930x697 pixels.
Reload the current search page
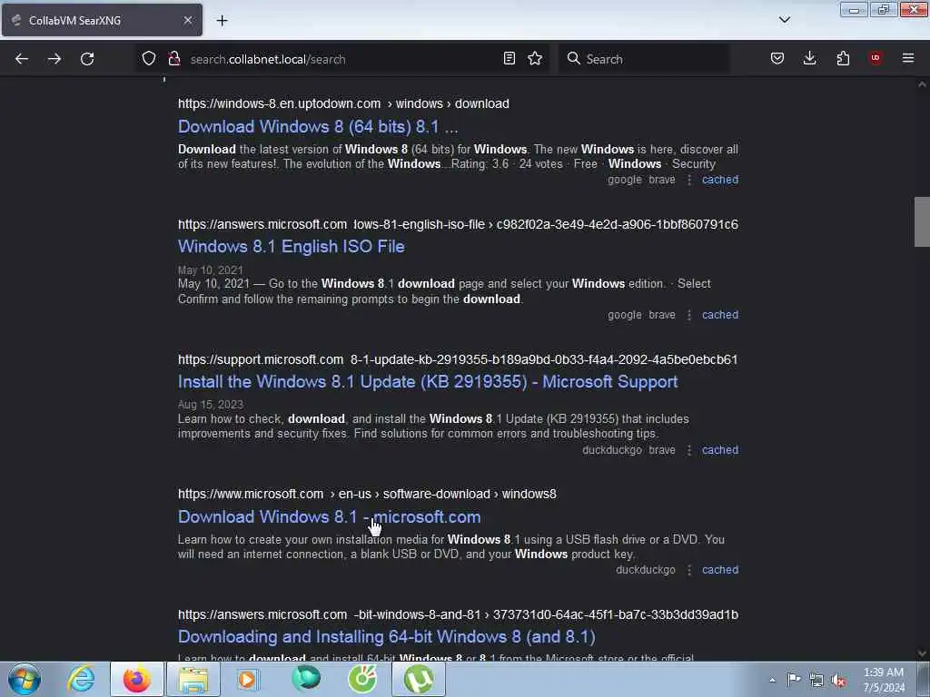coord(87,59)
